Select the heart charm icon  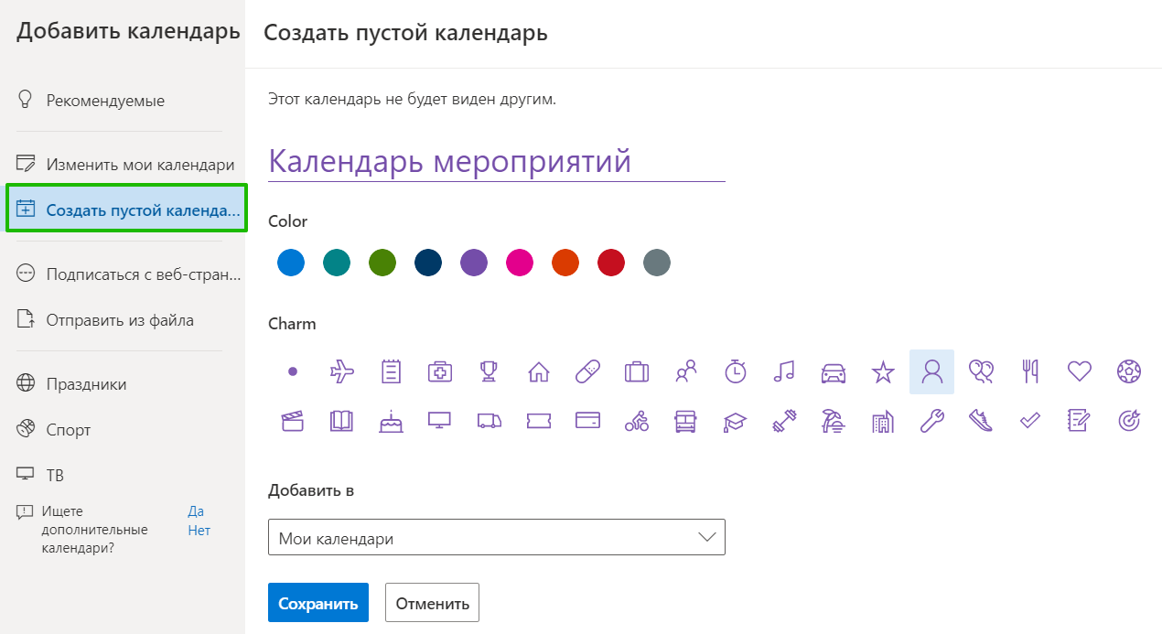pyautogui.click(x=1080, y=371)
